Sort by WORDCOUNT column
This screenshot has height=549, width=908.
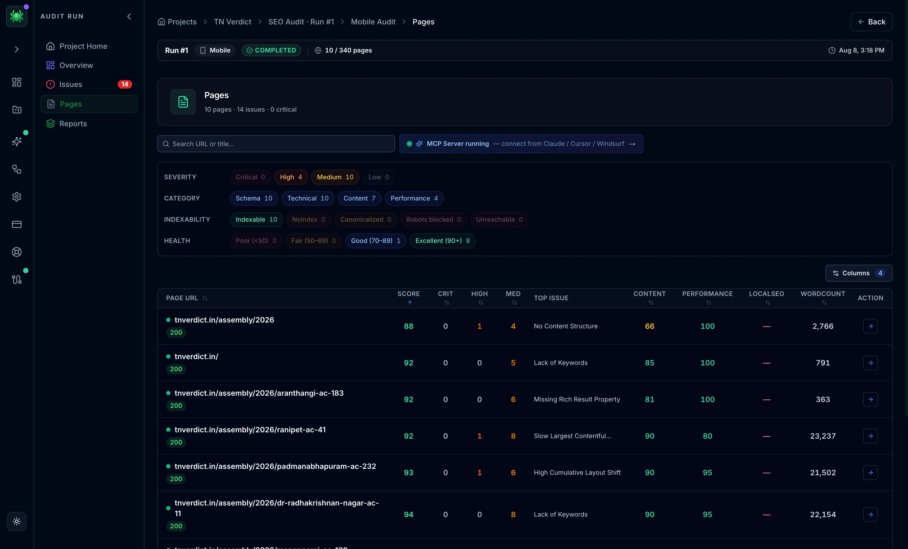coord(823,298)
